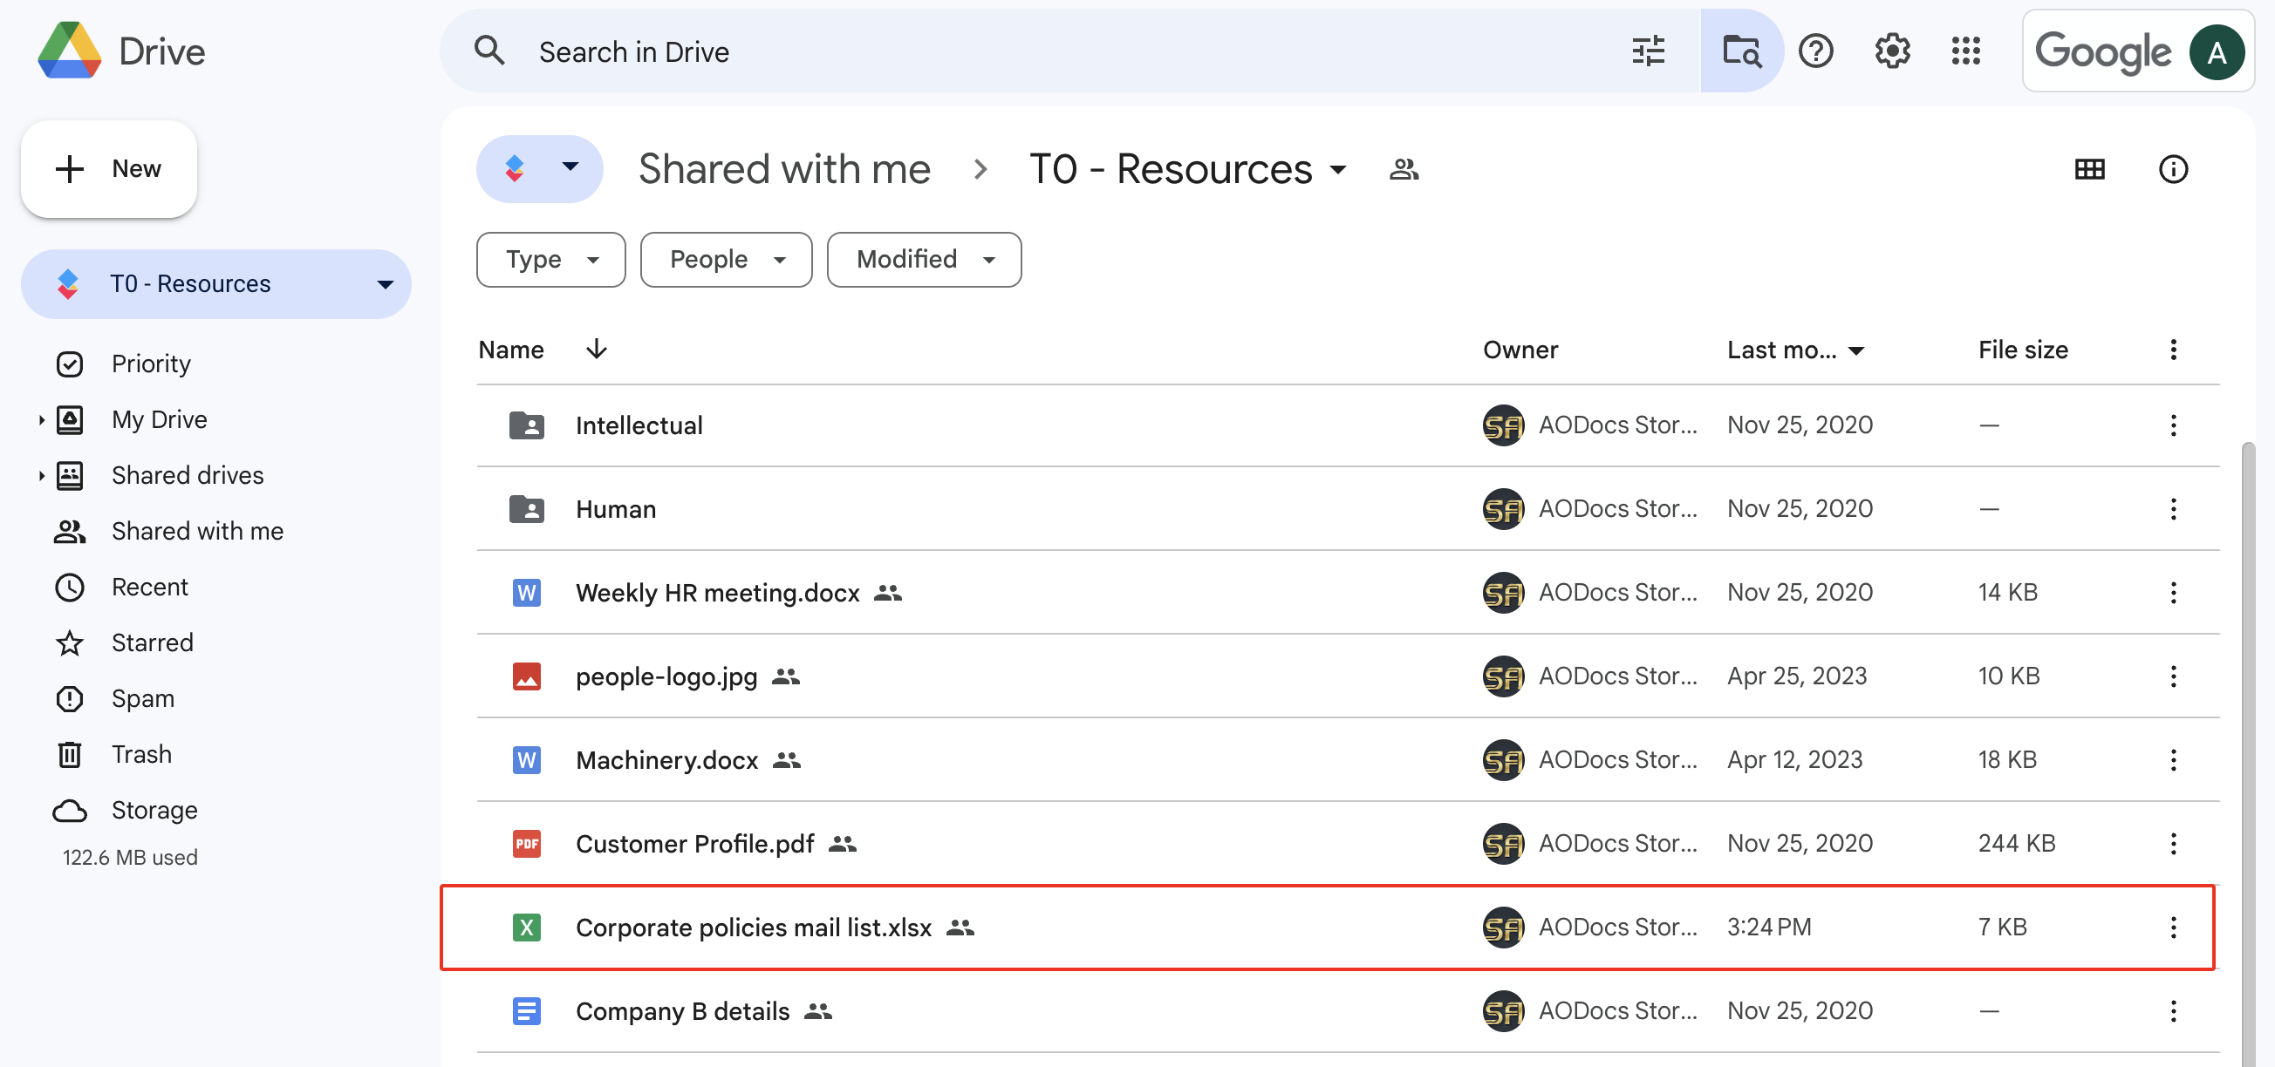The width and height of the screenshot is (2275, 1067).
Task: Show the details info panel
Action: 2173,168
